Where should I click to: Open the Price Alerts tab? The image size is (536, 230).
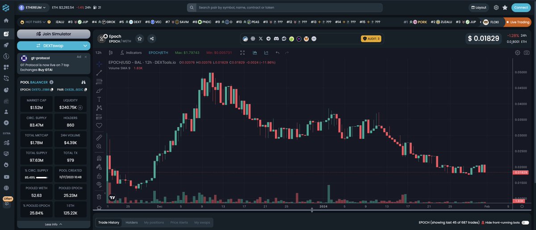[x=179, y=222]
